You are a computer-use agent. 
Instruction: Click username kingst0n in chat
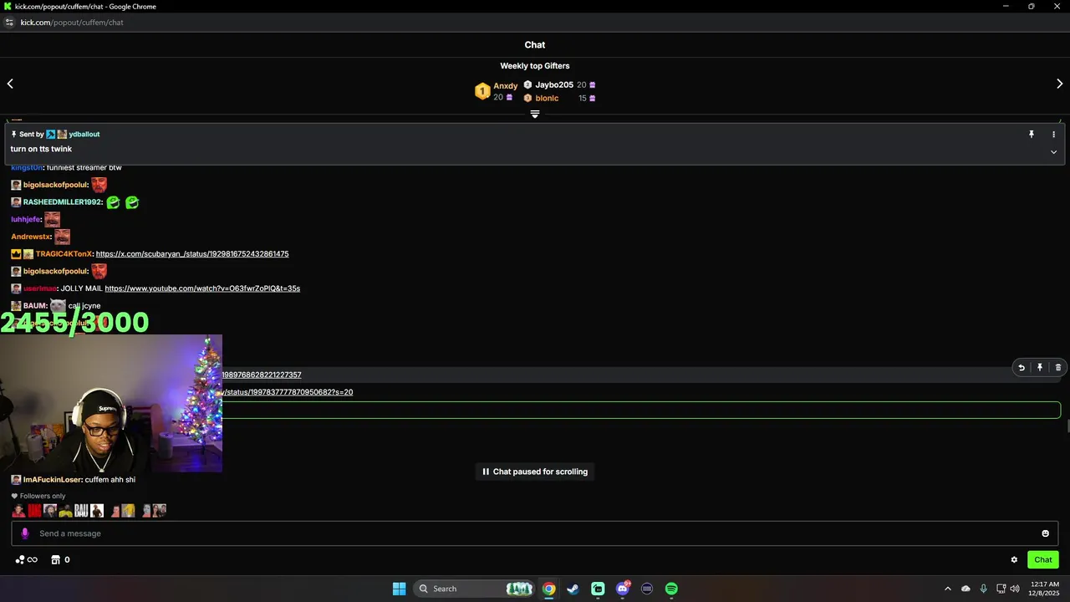click(27, 168)
